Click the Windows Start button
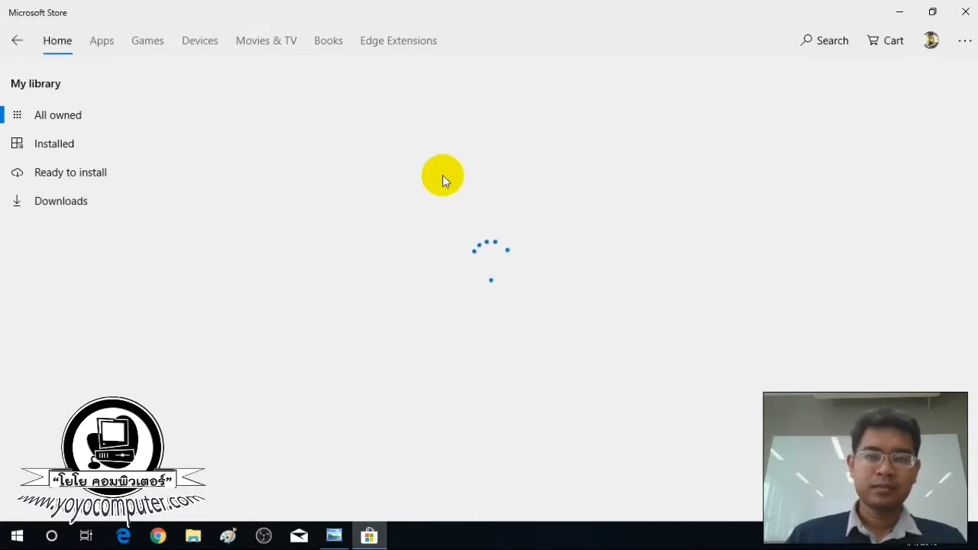Viewport: 978px width, 550px height. click(17, 535)
